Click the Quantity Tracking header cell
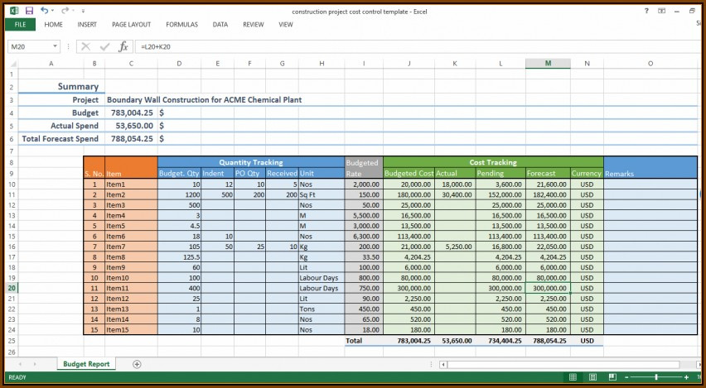Image resolution: width=706 pixels, height=388 pixels. point(251,162)
